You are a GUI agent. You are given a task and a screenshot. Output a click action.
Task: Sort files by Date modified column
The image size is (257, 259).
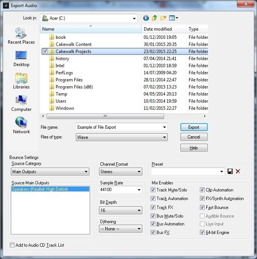point(163,29)
